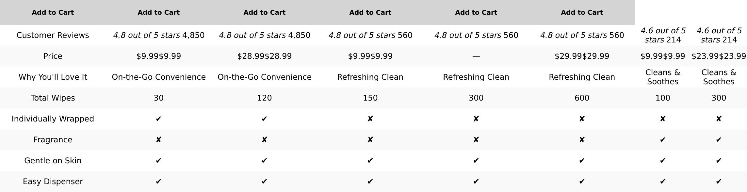Click the Why You'll Love It row label
This screenshot has width=747, height=192.
click(53, 77)
